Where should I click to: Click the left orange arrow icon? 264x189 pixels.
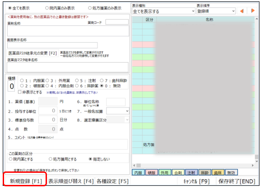[242, 11]
